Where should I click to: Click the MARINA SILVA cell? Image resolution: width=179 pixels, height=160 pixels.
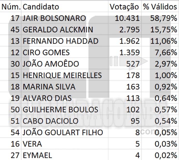click(x=65, y=86)
